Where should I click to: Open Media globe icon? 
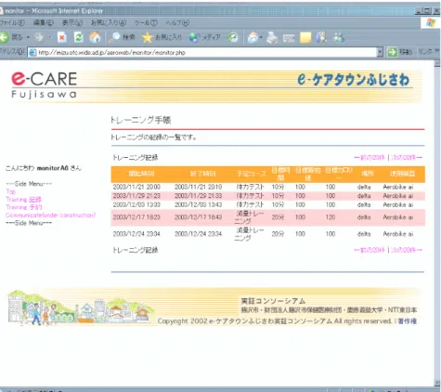click(194, 38)
